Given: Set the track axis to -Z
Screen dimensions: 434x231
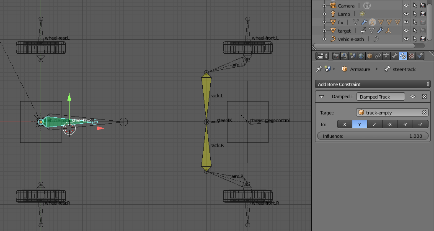Looking at the screenshot, I should 420,124.
